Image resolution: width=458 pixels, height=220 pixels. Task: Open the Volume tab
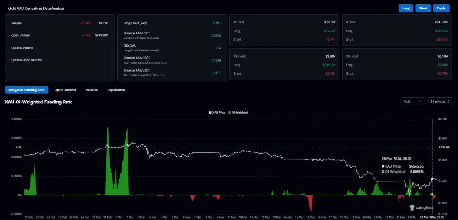click(x=92, y=90)
